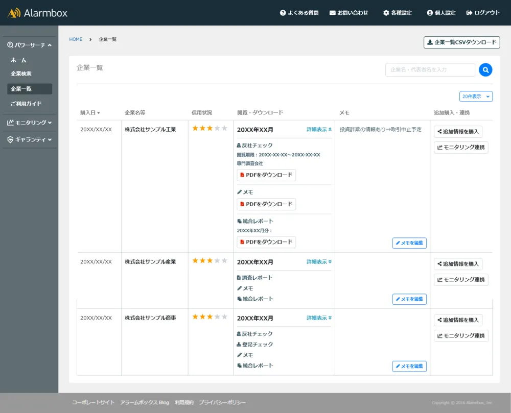Viewport: 511px width, 413px height.
Task: Open 企業検索 in sidebar
Action: click(x=21, y=74)
